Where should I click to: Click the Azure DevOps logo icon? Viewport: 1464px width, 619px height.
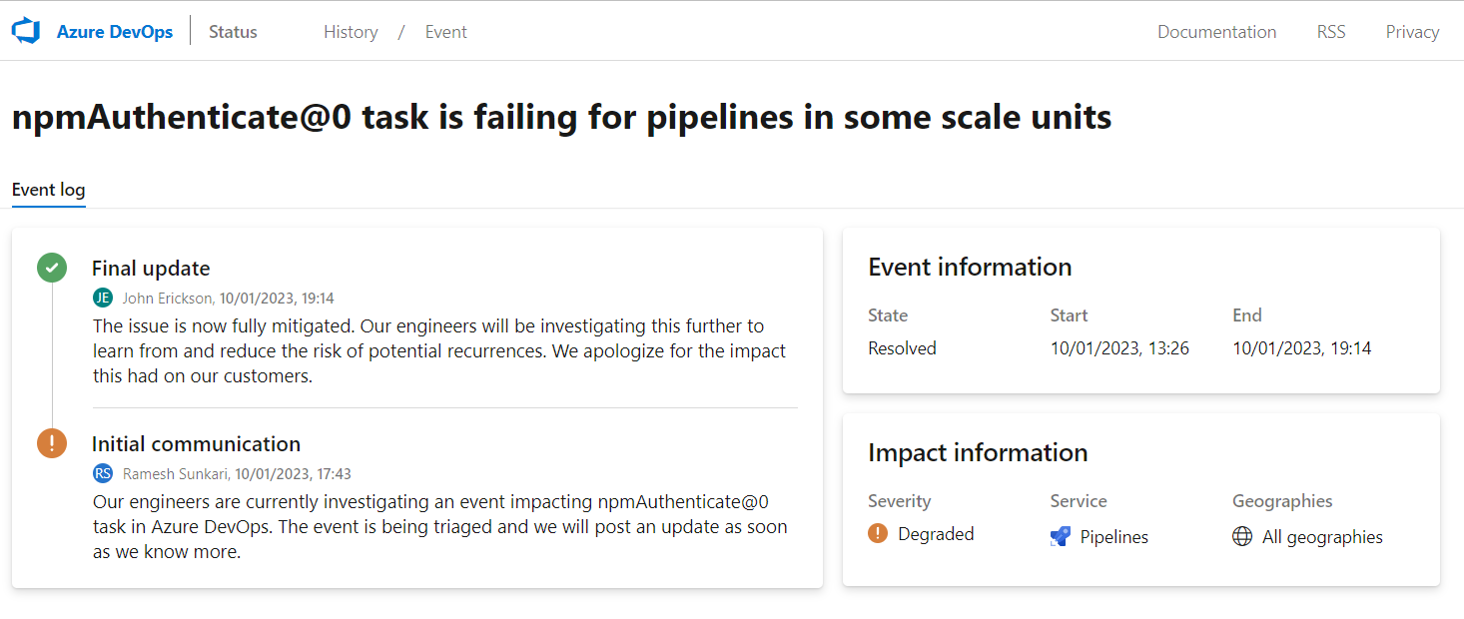26,31
